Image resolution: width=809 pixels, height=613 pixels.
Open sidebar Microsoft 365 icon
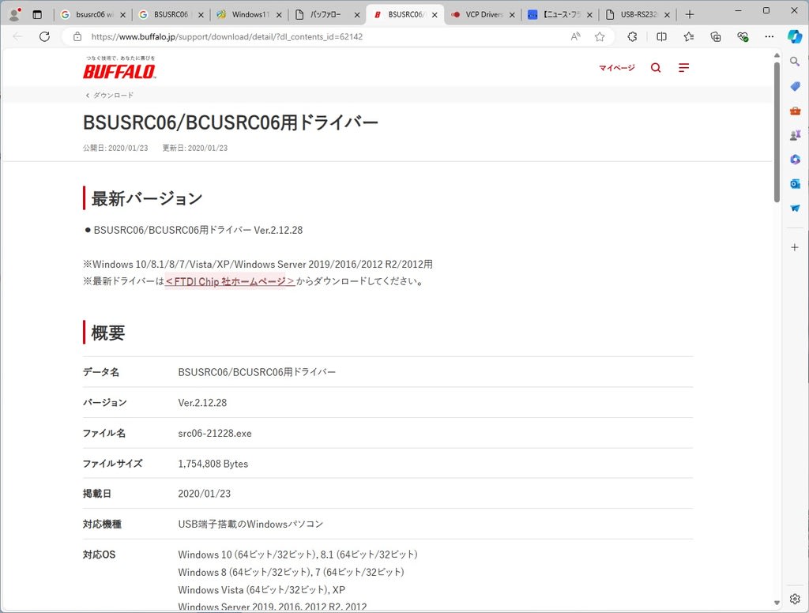tap(795, 160)
